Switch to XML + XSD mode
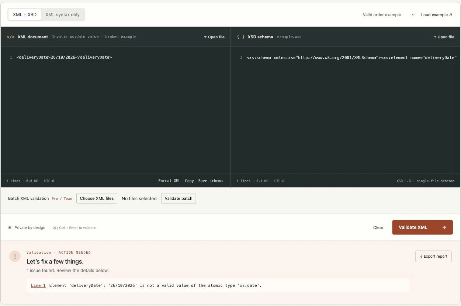The image size is (461, 306). [25, 15]
